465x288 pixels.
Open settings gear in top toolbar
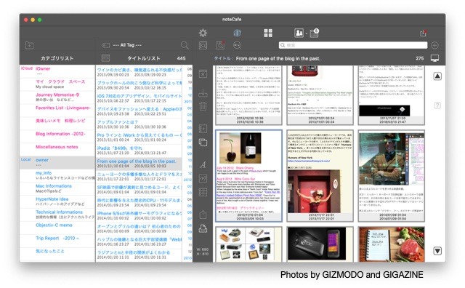pyautogui.click(x=203, y=33)
